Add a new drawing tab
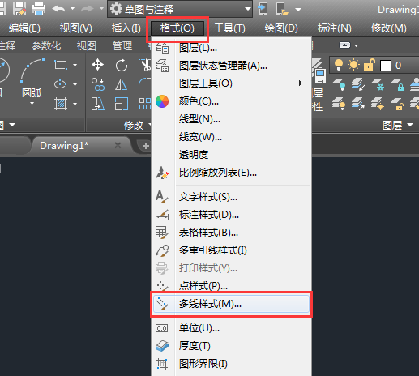Viewport: 419px width, 376px height. (x=145, y=146)
